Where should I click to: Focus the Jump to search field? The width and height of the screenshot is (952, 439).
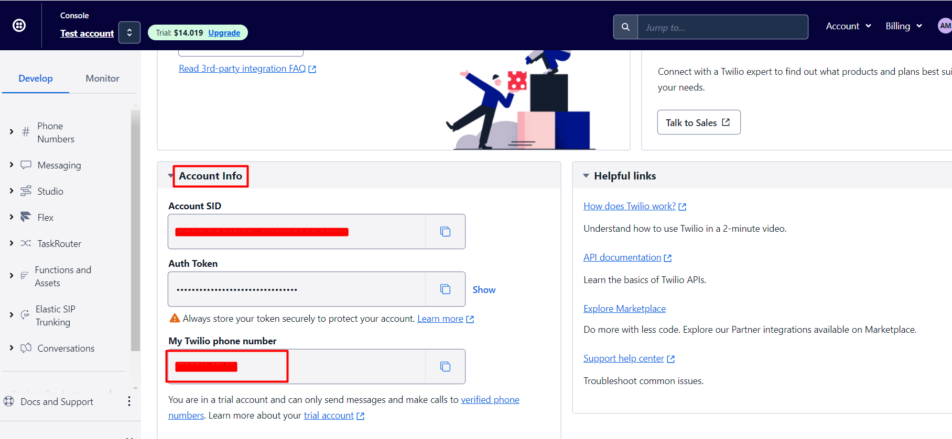pos(722,27)
